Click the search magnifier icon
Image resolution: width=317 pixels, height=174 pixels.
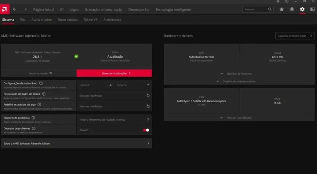coord(270,9)
